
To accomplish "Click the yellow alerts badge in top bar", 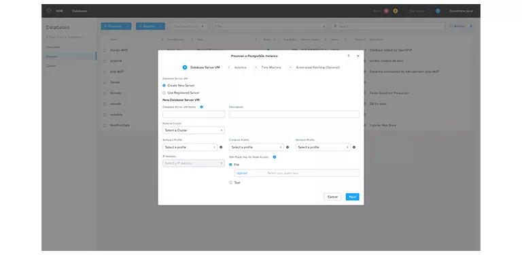I will [x=395, y=11].
